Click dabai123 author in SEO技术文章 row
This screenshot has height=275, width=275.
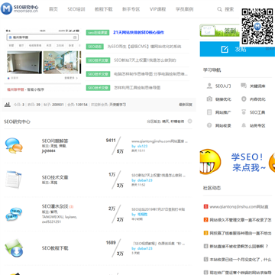pyautogui.click(x=144, y=180)
